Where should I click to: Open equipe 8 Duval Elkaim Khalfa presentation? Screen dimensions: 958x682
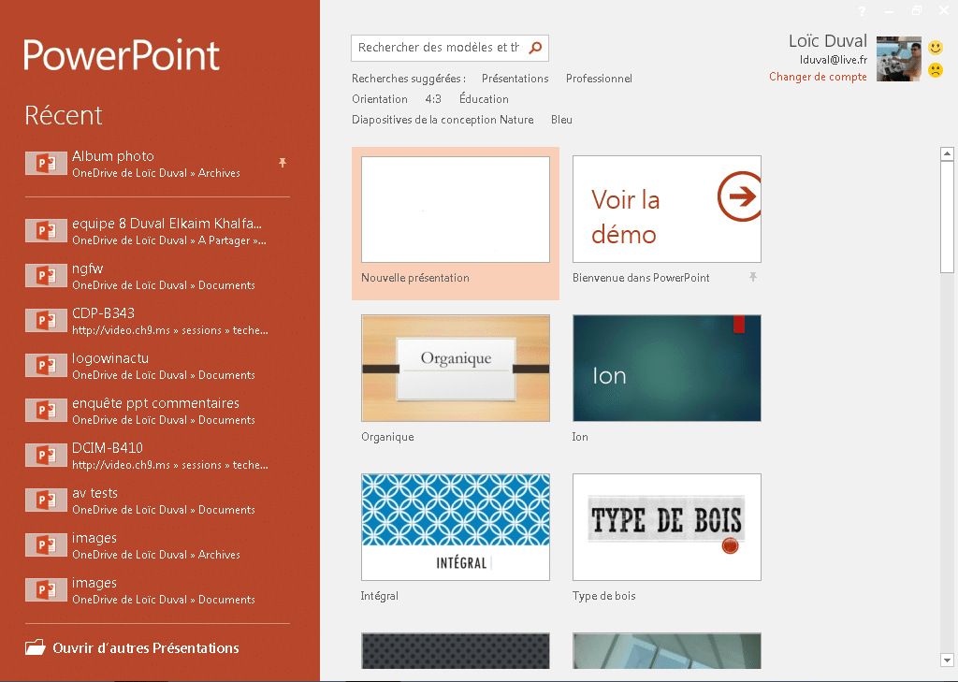pos(157,231)
